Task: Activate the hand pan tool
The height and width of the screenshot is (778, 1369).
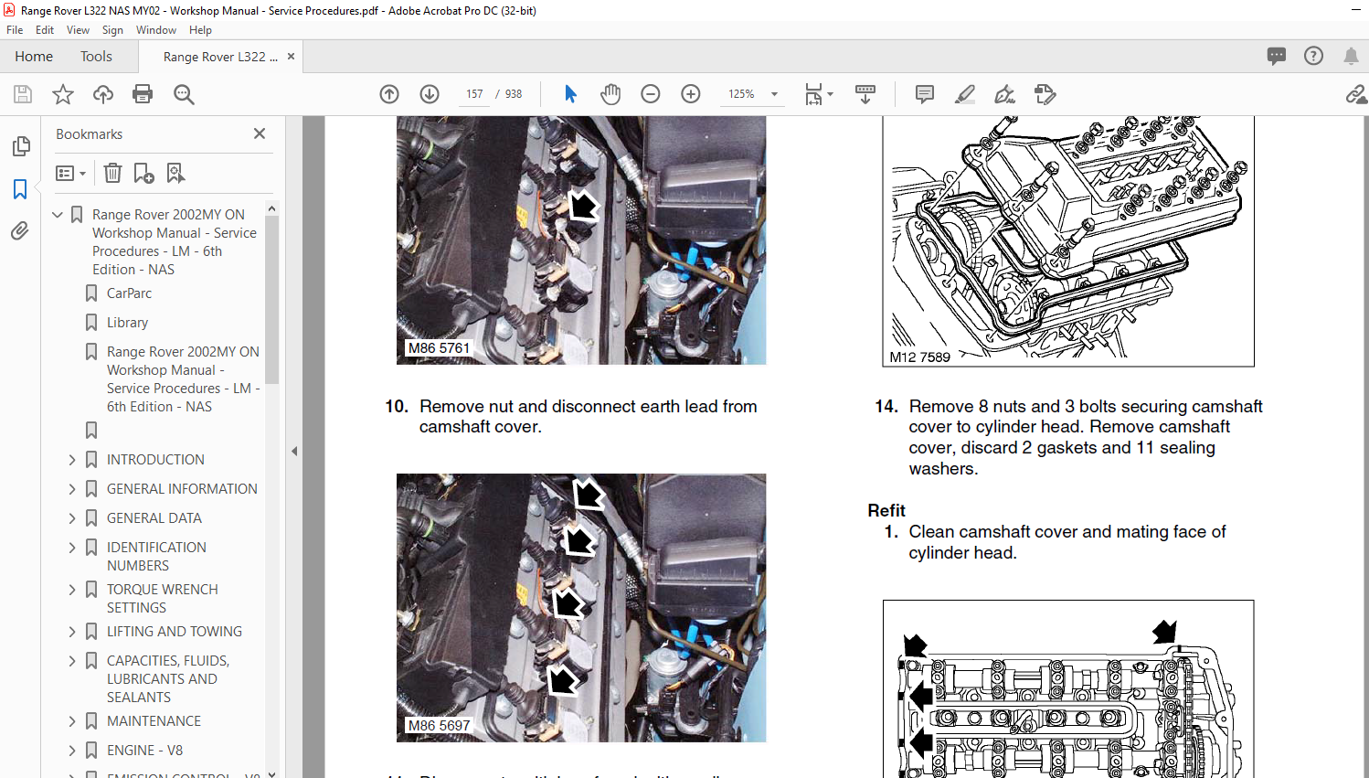Action: pyautogui.click(x=610, y=94)
